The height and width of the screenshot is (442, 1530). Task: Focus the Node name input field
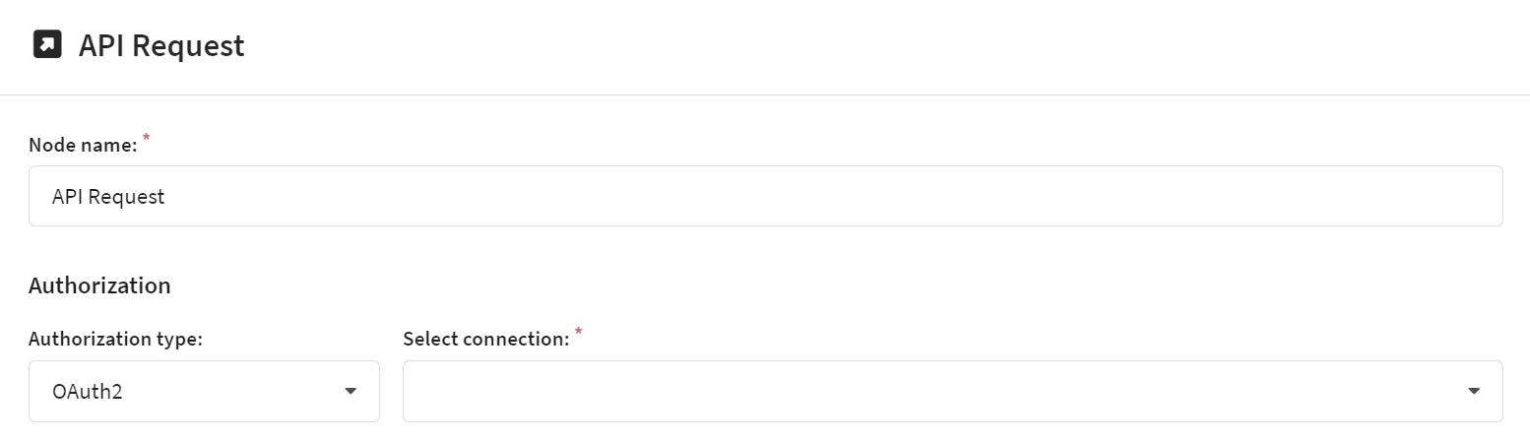(765, 197)
